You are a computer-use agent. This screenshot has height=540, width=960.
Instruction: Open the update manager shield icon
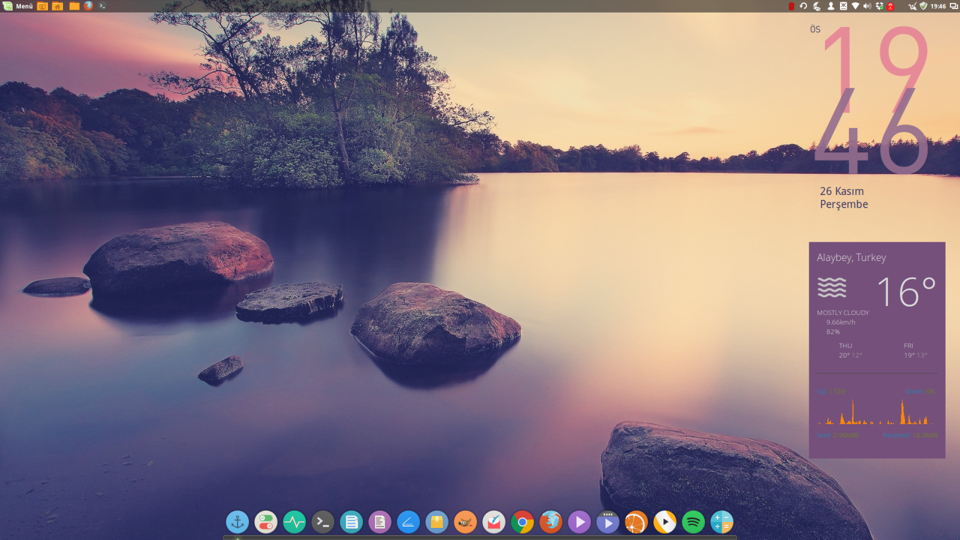pyautogui.click(x=923, y=6)
